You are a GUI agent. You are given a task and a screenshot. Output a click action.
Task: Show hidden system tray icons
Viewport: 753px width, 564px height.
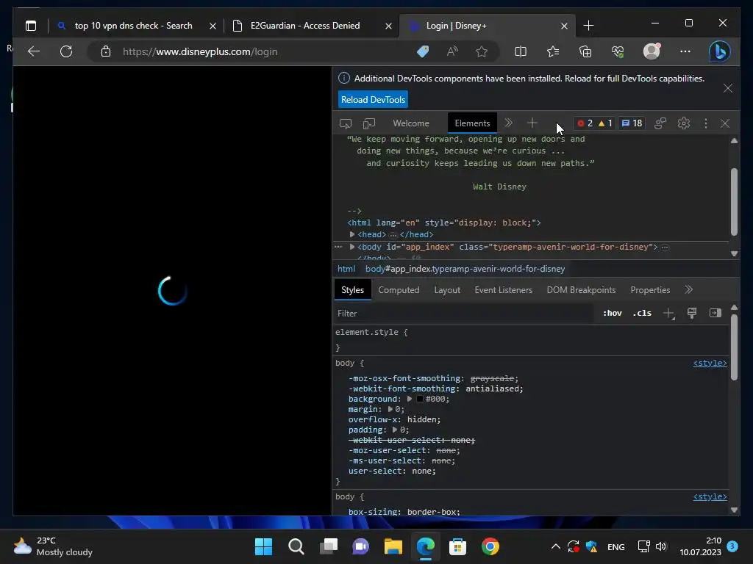556,546
